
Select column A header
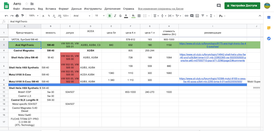pos(25,26)
